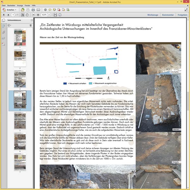
Task: Click the save file icon
Action: click(28, 10)
